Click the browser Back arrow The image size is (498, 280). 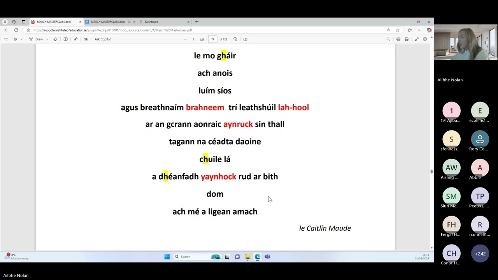pos(6,30)
